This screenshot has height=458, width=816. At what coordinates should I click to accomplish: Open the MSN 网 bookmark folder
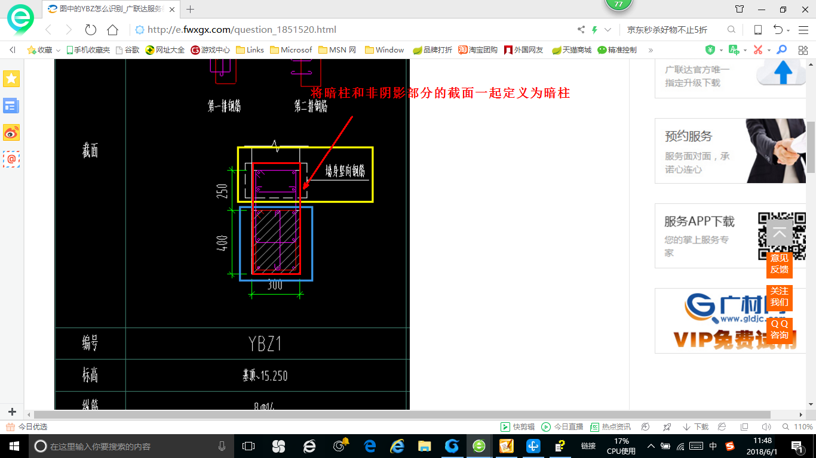tap(337, 50)
